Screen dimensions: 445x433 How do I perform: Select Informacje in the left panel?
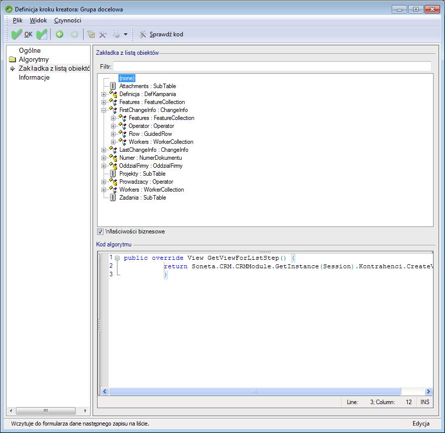point(34,77)
